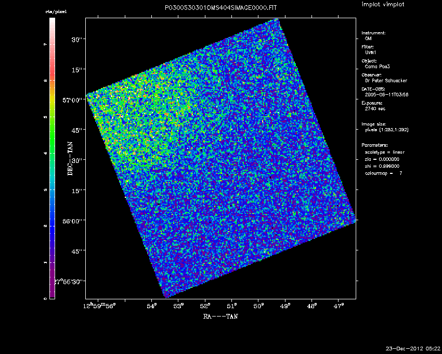Click the observer name 'Dr Peter Schuecker'
Screen dimensions: 442x354
coord(386,81)
